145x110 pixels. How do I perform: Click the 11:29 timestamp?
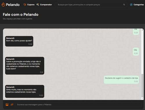(x=30, y=44)
